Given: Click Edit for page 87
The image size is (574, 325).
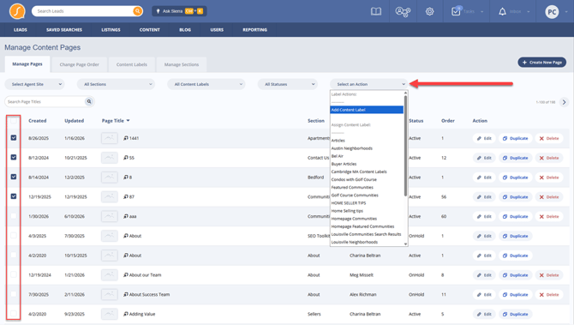Looking at the screenshot, I should click(x=484, y=196).
